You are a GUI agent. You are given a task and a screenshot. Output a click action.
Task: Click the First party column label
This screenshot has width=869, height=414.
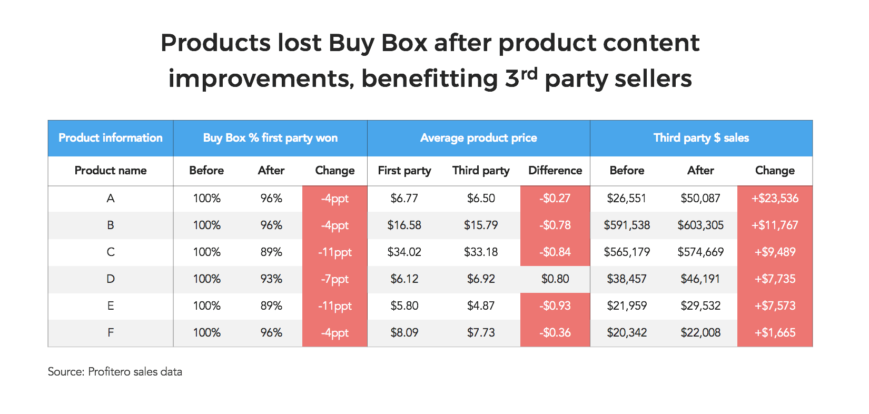[x=404, y=171]
